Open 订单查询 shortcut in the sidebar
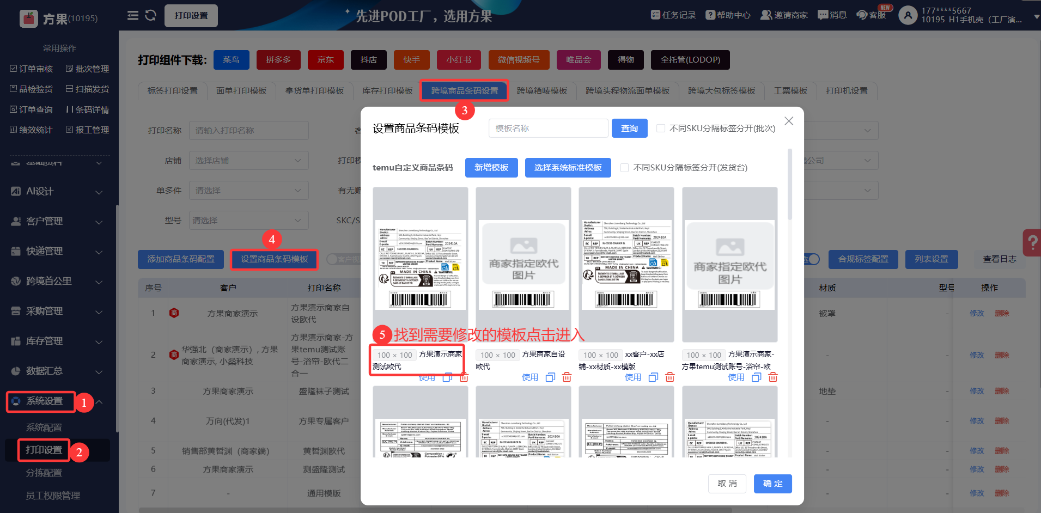 pyautogui.click(x=32, y=109)
